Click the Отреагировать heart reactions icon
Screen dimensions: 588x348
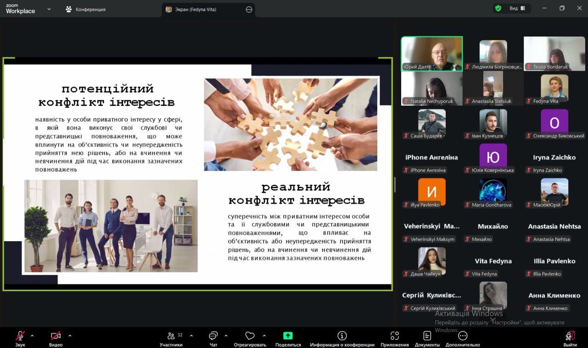pyautogui.click(x=250, y=336)
